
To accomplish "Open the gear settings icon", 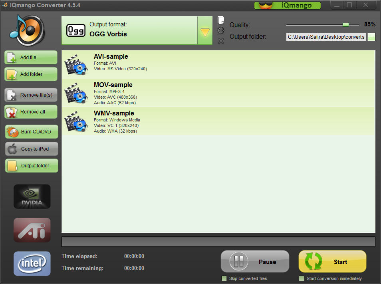I will point(220,31).
